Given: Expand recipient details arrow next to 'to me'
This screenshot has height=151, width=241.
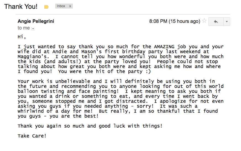Looking at the screenshot, I should [33, 28].
